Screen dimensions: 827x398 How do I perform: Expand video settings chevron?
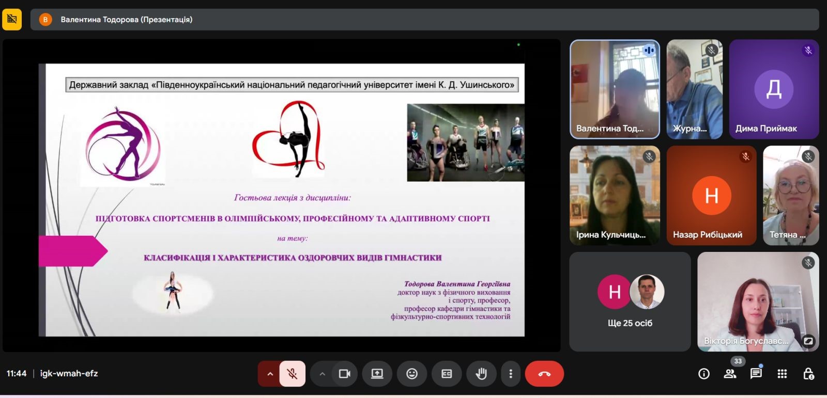322,374
